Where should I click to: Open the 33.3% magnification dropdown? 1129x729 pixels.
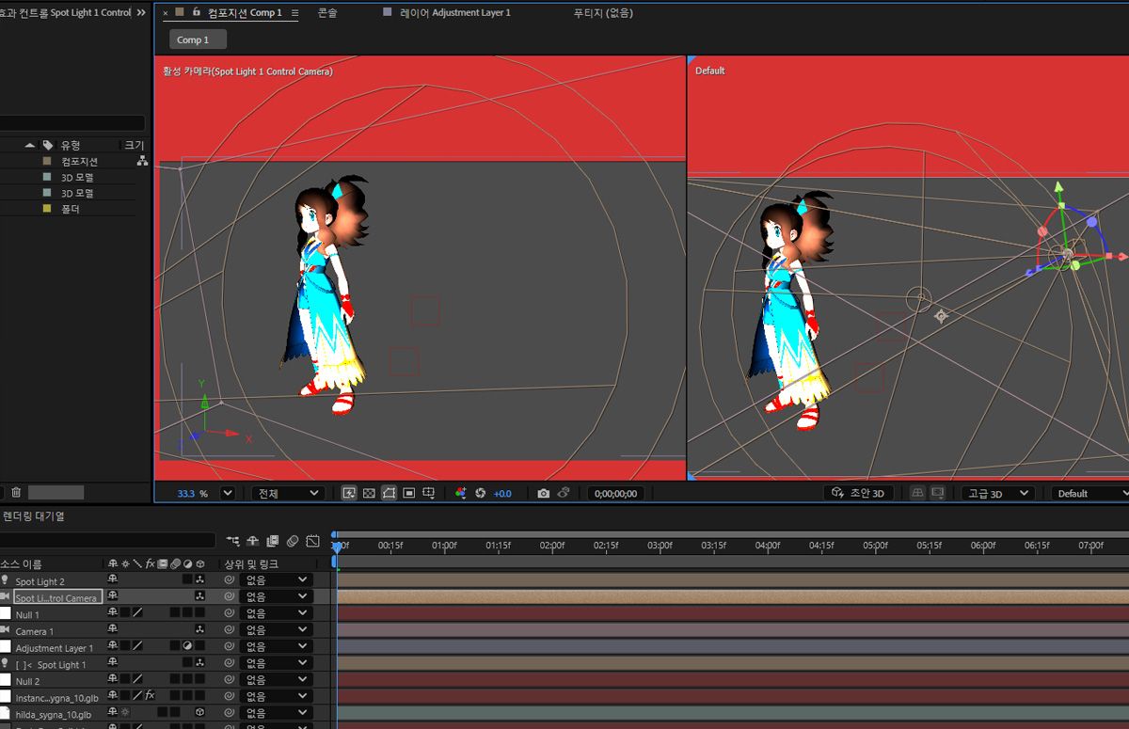point(227,493)
